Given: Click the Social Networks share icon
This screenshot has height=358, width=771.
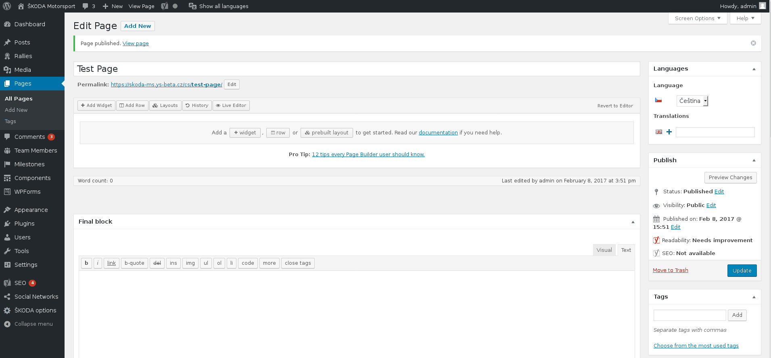Looking at the screenshot, I should click(7, 297).
